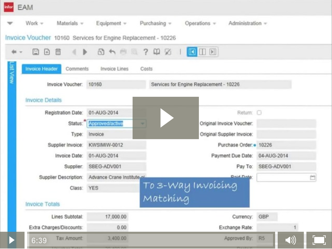Click the New record icon
332x249 pixels.
(47, 52)
